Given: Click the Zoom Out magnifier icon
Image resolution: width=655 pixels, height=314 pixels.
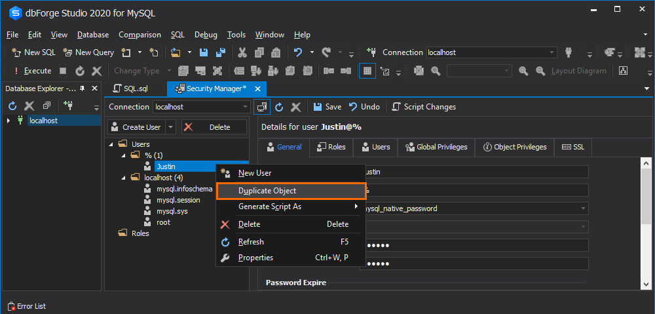Looking at the screenshot, I should [x=540, y=71].
